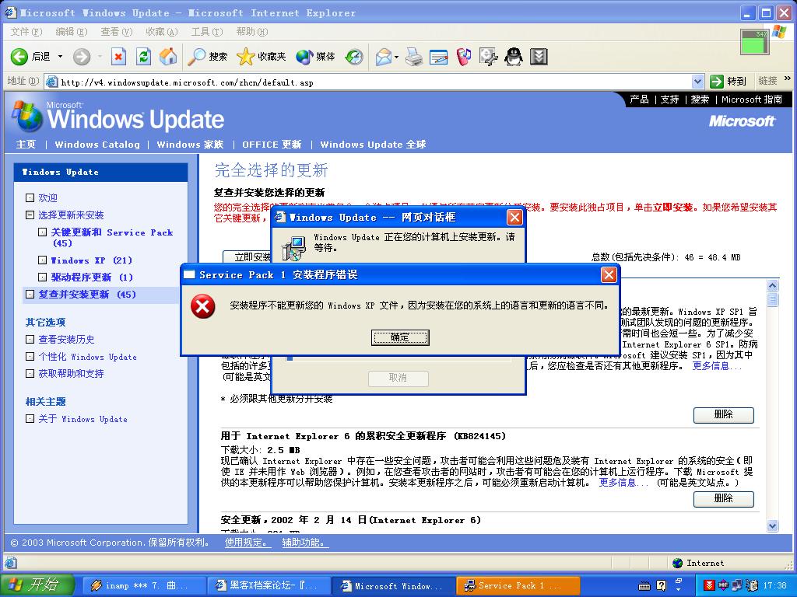Open the 开始 Start menu
This screenshot has height=597, width=797.
tap(37, 585)
